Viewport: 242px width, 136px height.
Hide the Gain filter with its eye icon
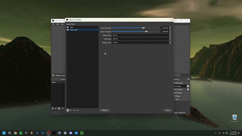tap(68, 27)
